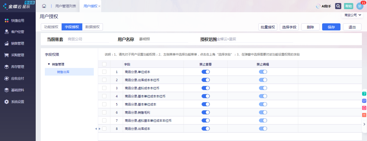Open 应收应付 in the sidebar
The height and width of the screenshot is (141, 367).
pyautogui.click(x=18, y=78)
